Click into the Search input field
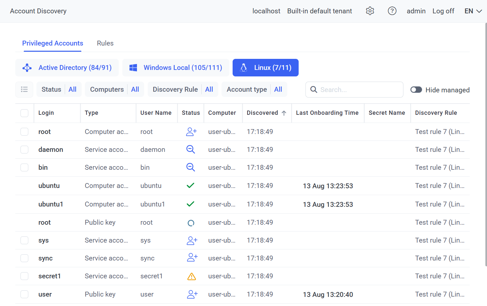This screenshot has width=487, height=306. tap(358, 90)
